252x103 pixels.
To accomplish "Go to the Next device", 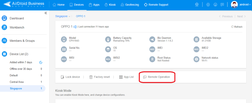I will click(x=241, y=16).
